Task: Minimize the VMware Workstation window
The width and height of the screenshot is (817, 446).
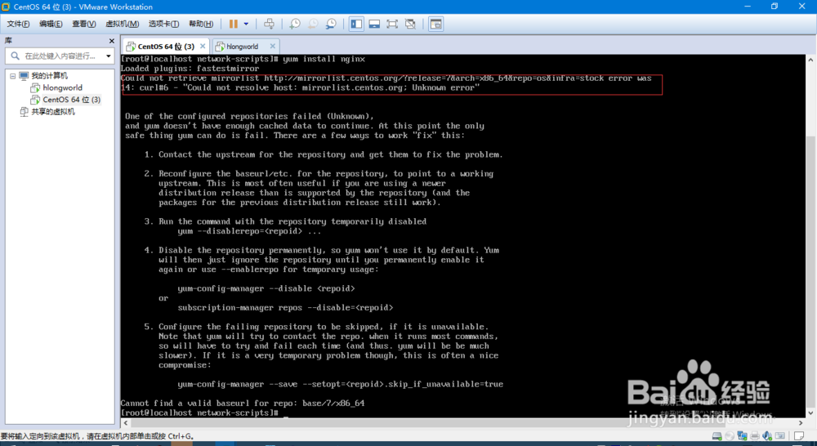Action: tap(748, 7)
